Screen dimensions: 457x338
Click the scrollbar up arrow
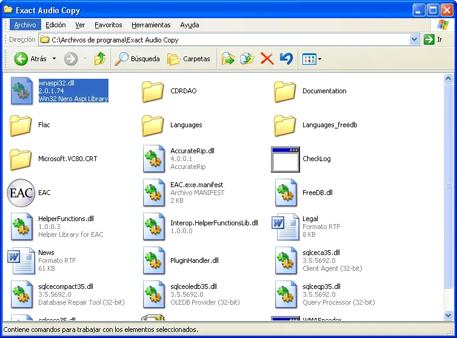pos(449,78)
